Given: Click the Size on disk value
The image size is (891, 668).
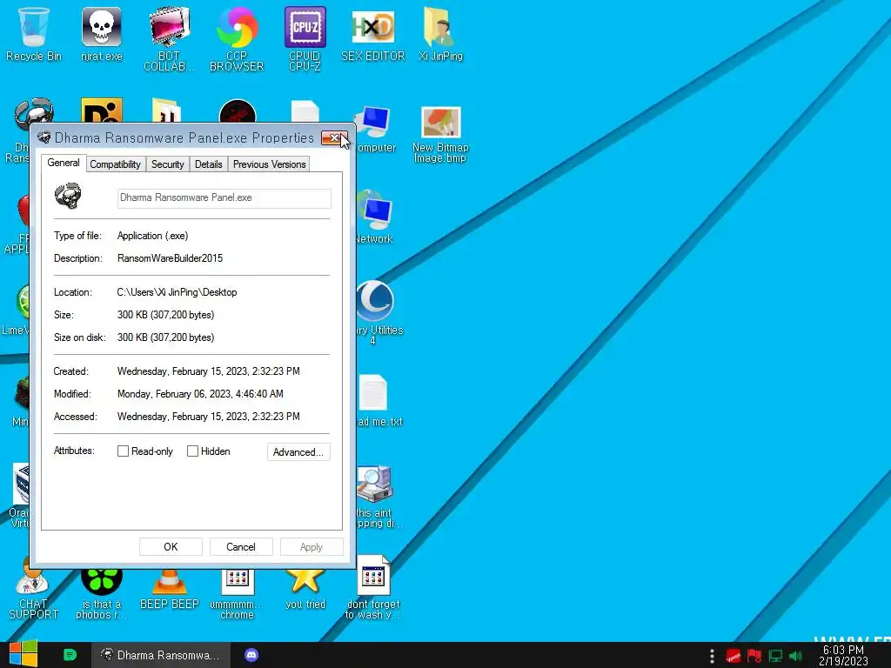Looking at the screenshot, I should click(165, 337).
